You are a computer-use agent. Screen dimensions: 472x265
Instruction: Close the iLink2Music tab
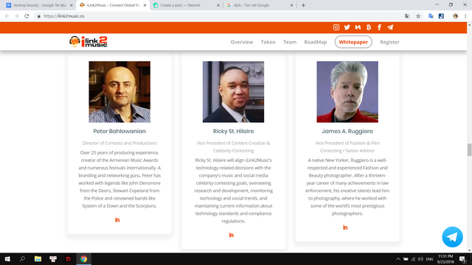tap(145, 5)
